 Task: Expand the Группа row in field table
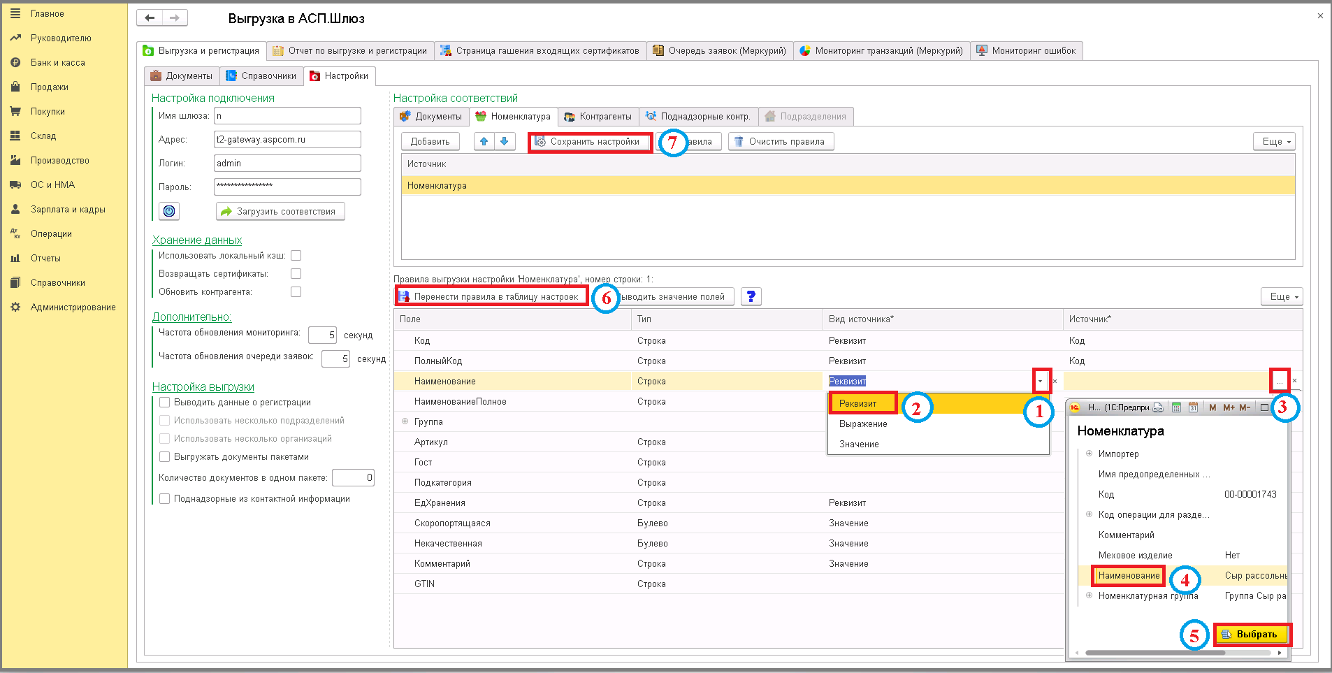[405, 421]
